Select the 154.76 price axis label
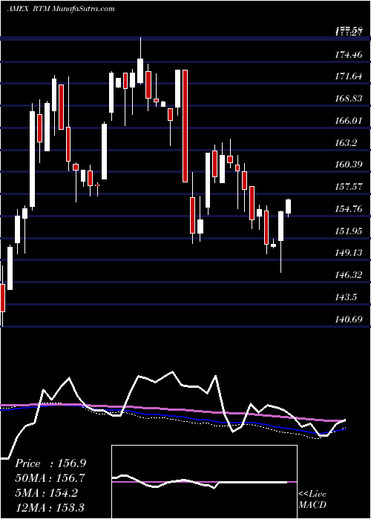The width and height of the screenshot is (371, 519). click(348, 209)
